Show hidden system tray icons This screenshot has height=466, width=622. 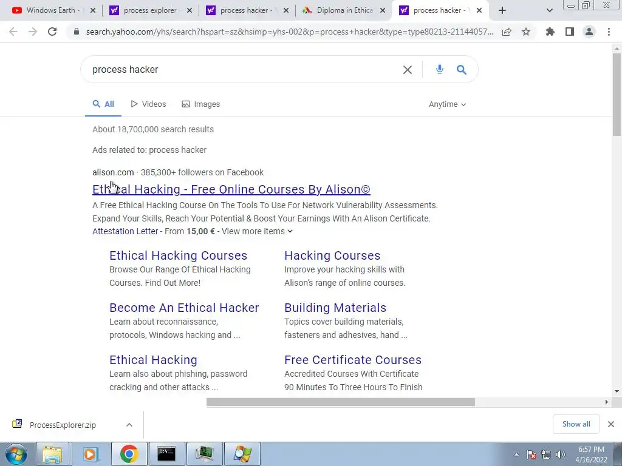coord(516,455)
